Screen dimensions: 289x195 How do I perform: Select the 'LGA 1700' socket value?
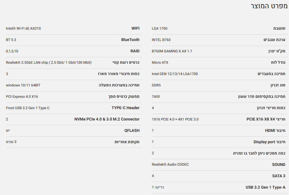click(x=159, y=29)
